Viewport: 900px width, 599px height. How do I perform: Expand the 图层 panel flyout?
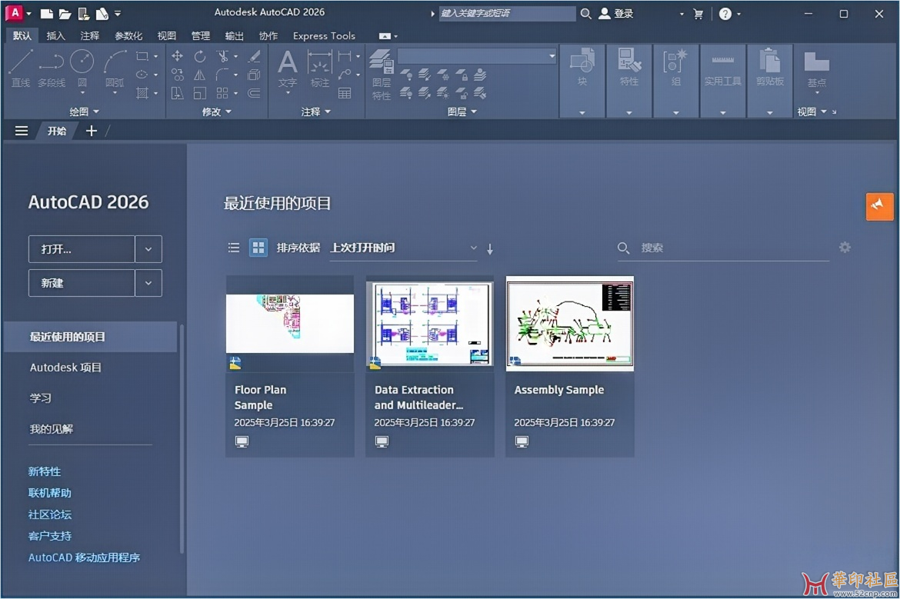click(462, 111)
